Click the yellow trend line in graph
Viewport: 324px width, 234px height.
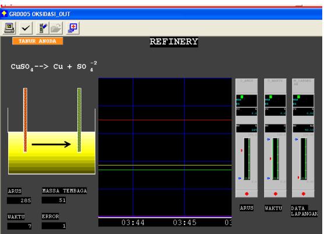(165, 165)
